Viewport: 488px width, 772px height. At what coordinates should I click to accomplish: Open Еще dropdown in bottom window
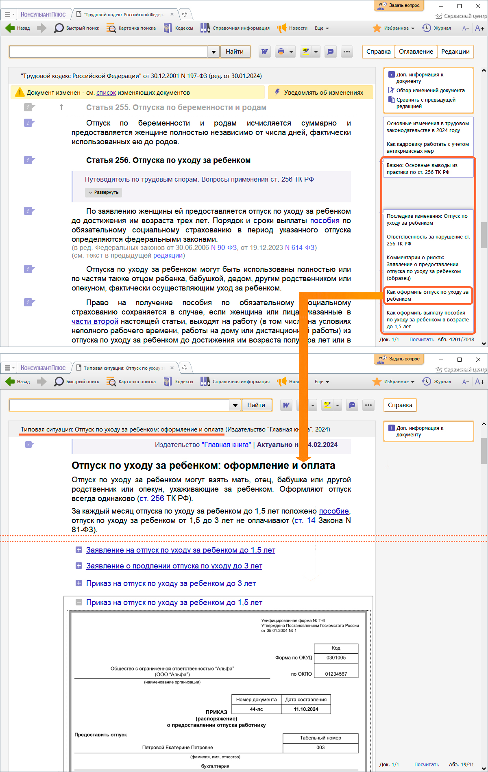click(322, 382)
